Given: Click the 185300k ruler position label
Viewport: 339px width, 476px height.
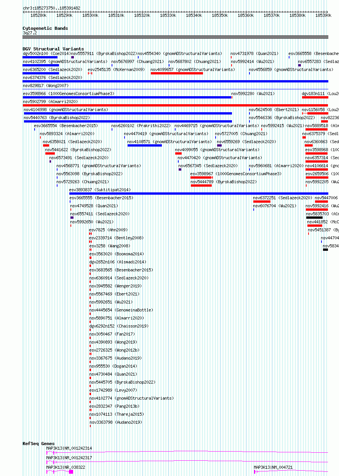Looking at the screenshot, I should tap(90, 15).
